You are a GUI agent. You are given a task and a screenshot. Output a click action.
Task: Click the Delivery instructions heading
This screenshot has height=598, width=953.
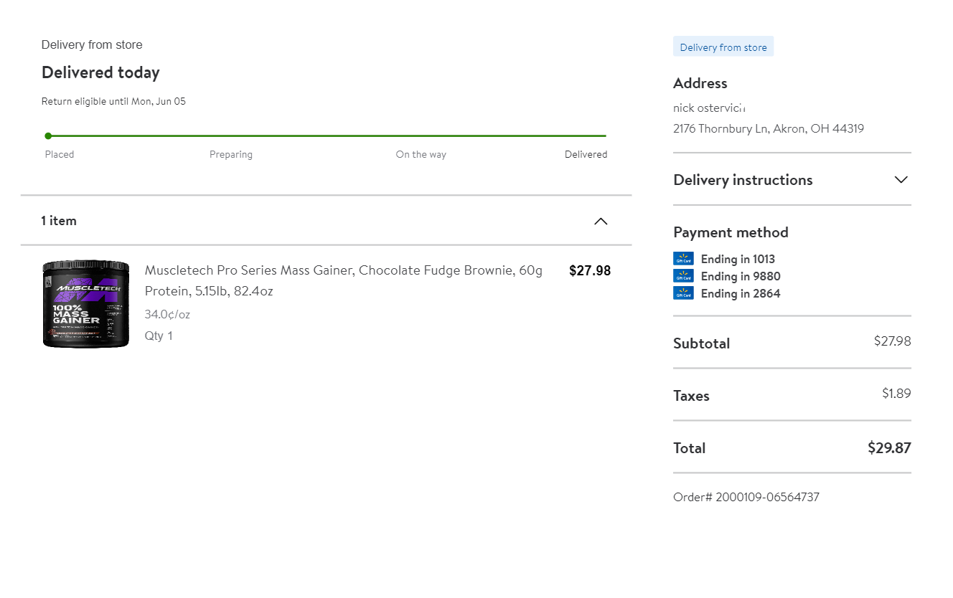click(x=743, y=180)
